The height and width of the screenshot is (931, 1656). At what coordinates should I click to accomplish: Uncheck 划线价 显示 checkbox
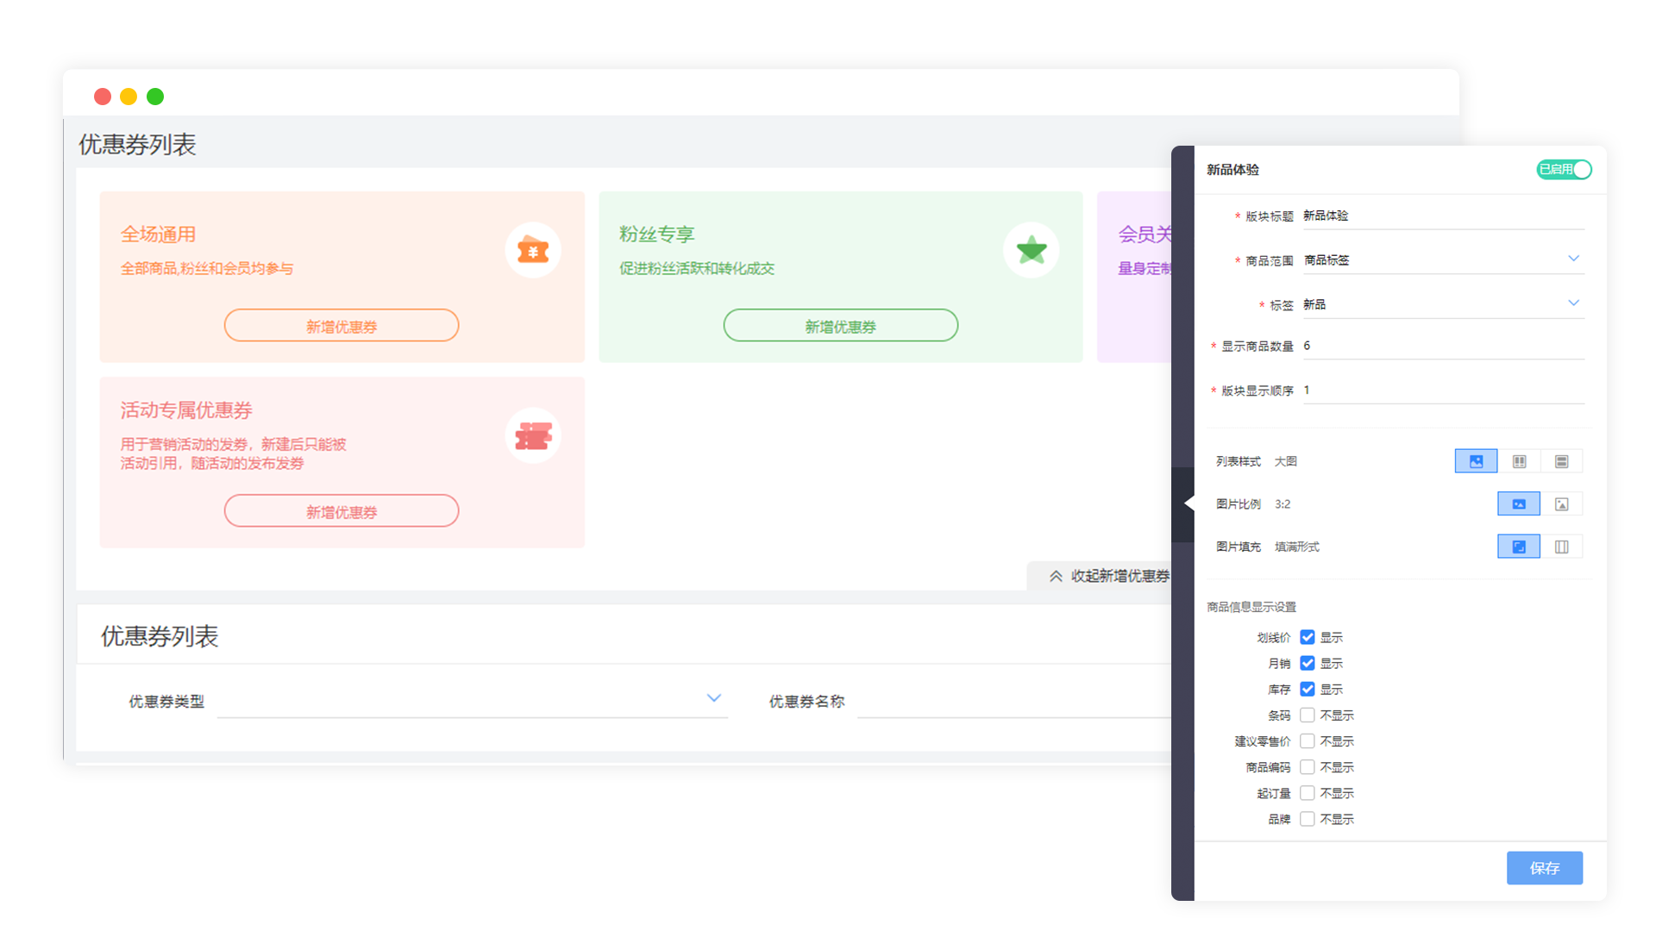click(x=1308, y=637)
